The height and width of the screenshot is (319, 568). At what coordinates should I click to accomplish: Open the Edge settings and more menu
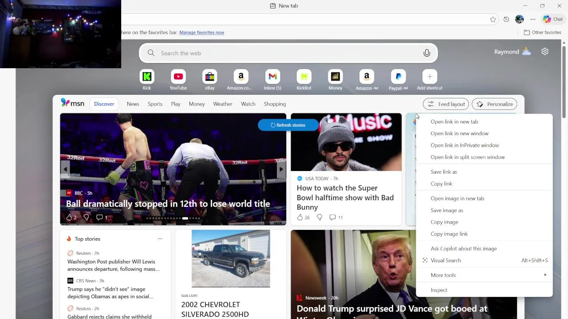[x=533, y=19]
